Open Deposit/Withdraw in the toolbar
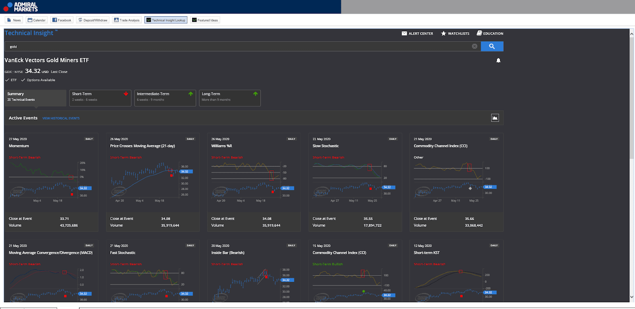 pos(92,20)
